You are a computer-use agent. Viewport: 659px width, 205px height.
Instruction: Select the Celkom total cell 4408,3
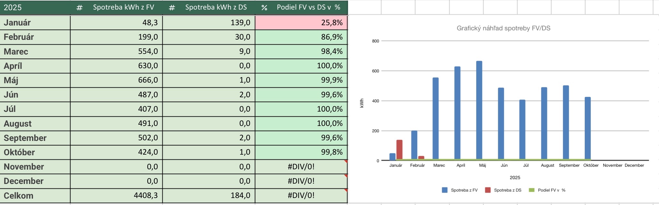116,195
